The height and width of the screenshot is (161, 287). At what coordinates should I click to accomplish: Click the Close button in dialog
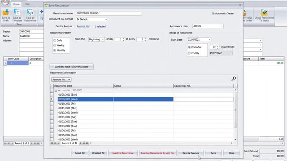pyautogui.click(x=231, y=153)
